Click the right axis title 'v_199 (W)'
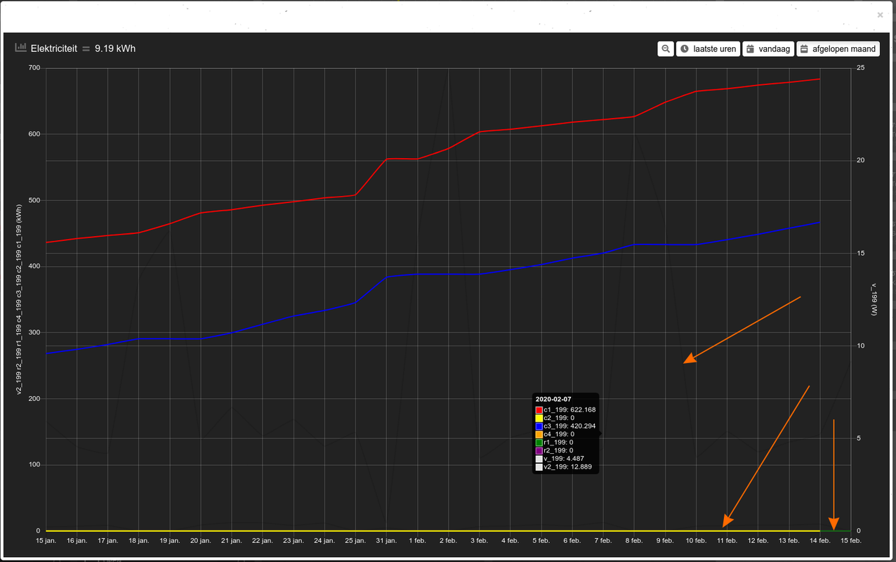 point(875,299)
